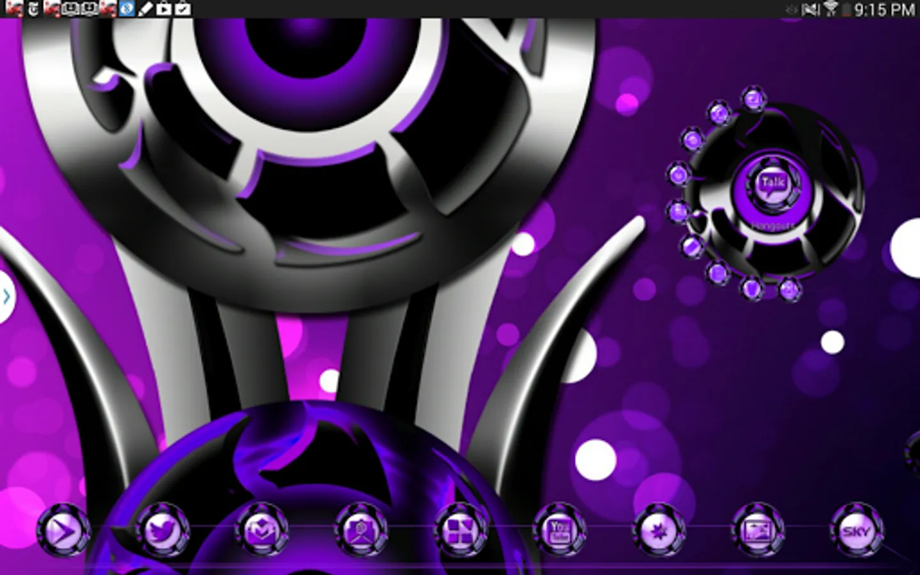The height and width of the screenshot is (575, 920).
Task: Open the Gallery picture dock icon
Action: coord(758,530)
